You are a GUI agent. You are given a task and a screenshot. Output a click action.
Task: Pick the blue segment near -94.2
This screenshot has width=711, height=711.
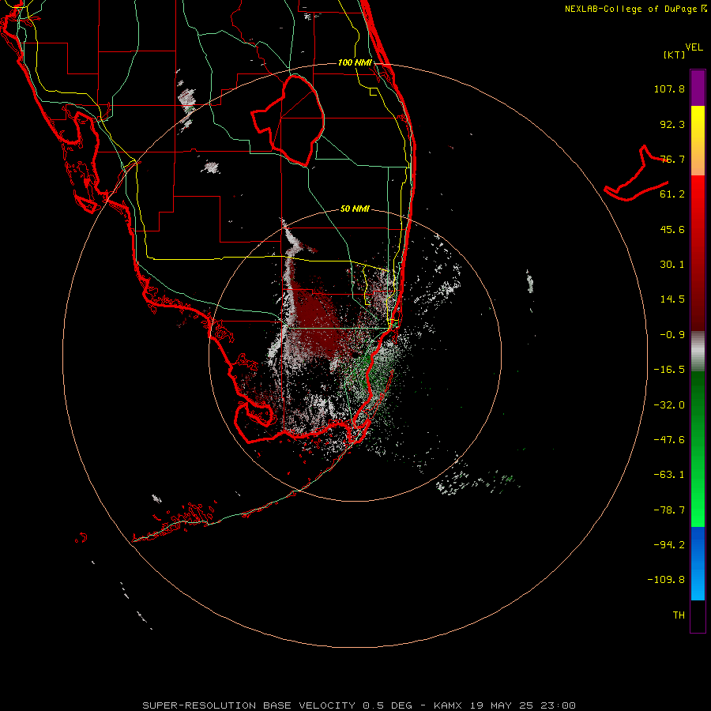[x=698, y=544]
